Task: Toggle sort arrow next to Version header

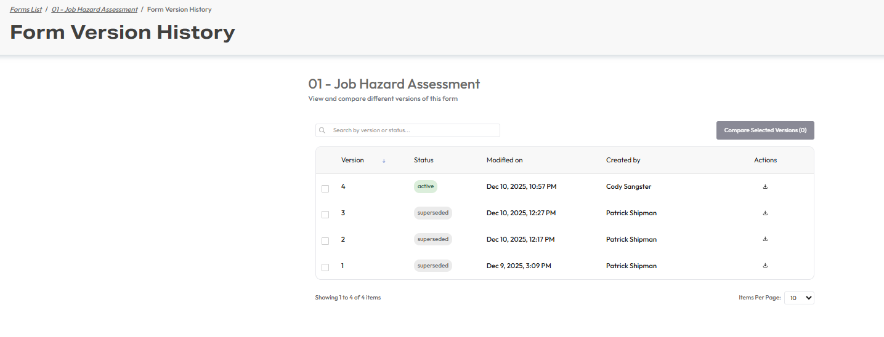Action: tap(384, 161)
